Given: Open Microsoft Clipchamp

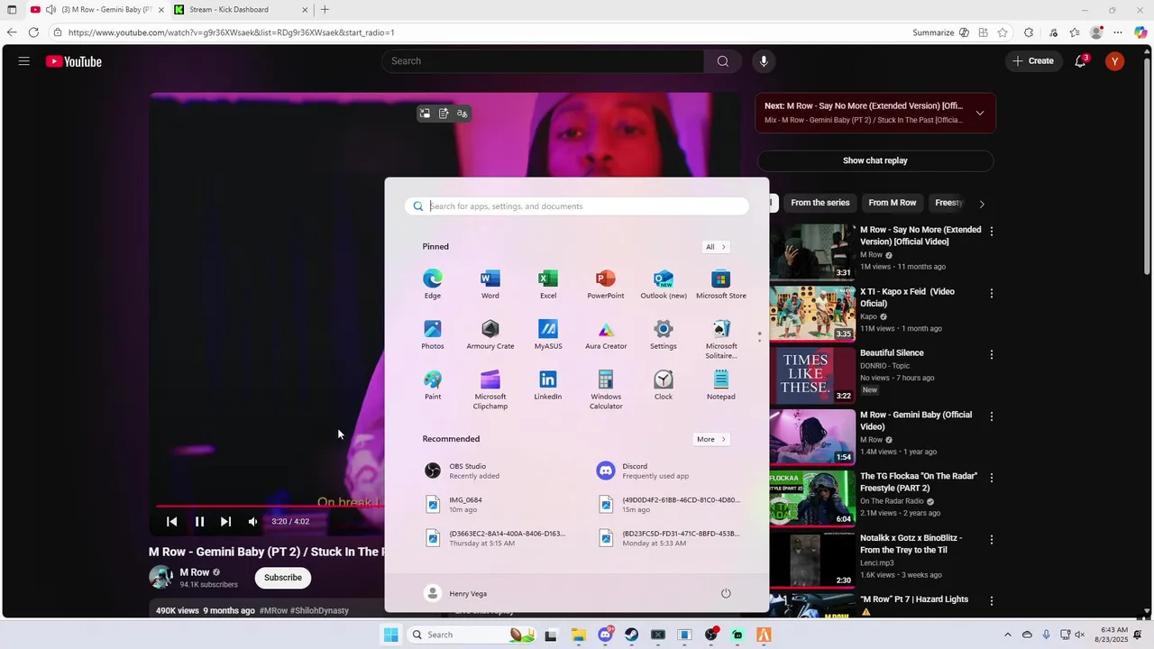Looking at the screenshot, I should (490, 389).
